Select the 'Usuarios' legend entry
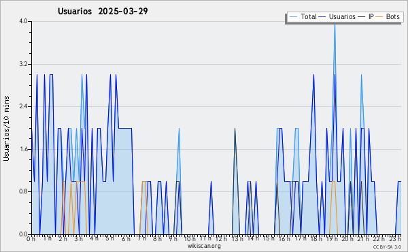This screenshot has width=408, height=252. 337,16
